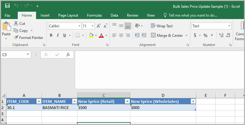Click the Increase Indent icon
The height and width of the screenshot is (125, 245).
[x=144, y=35]
